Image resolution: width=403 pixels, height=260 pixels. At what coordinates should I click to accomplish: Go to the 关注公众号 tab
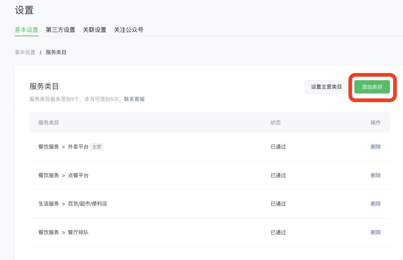click(128, 30)
